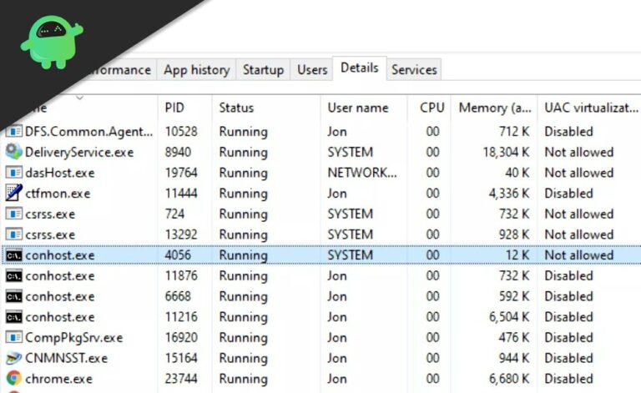Click the chrome.exe process icon
This screenshot has height=393, width=641.
[x=13, y=379]
